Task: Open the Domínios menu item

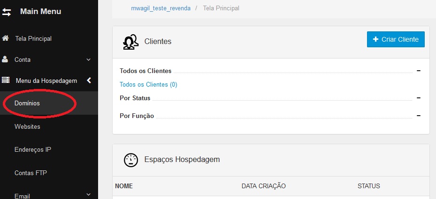Action: click(27, 103)
